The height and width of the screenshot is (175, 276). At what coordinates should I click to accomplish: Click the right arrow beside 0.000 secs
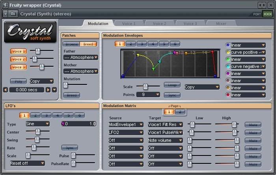tap(48, 90)
